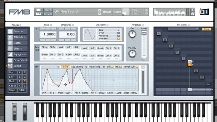Click the Level slider handle
Viewport: 217px width, 122px height.
coord(144,33)
